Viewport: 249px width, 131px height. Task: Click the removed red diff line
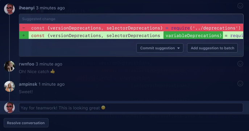[x=131, y=28]
